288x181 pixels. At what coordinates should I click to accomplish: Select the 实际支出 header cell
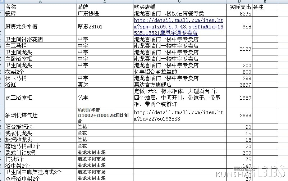(239, 7)
